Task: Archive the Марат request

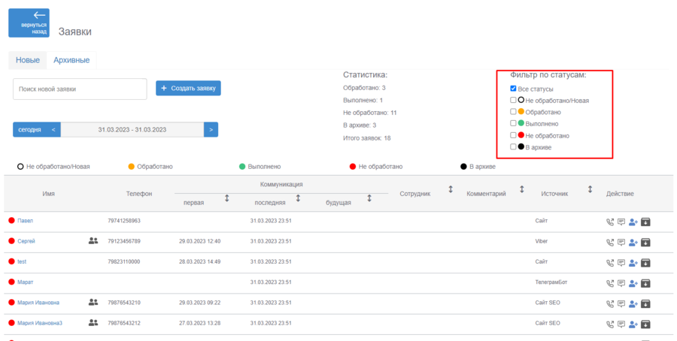Action: (x=645, y=283)
